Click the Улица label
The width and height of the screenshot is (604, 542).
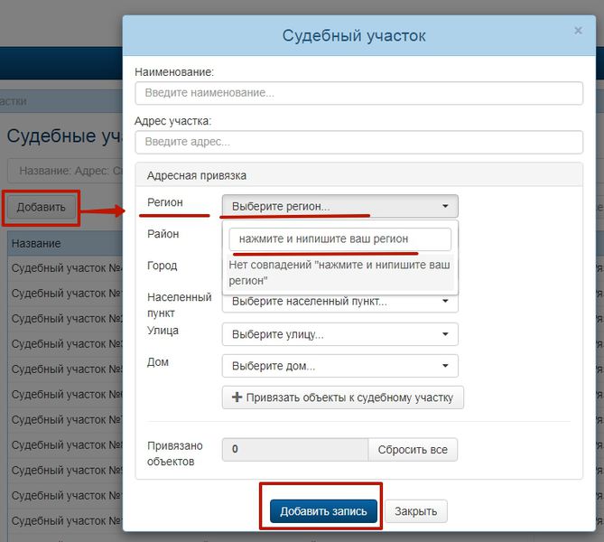click(x=163, y=331)
